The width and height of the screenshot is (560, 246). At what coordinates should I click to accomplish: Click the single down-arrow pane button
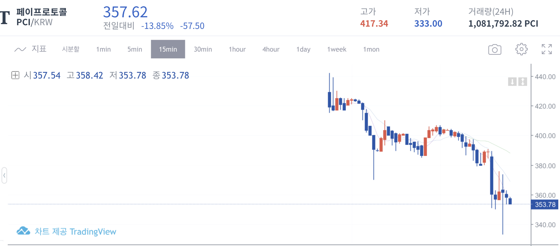pos(512,82)
